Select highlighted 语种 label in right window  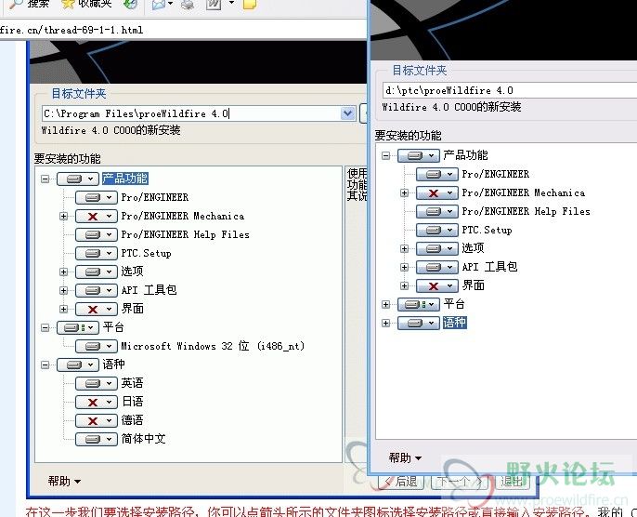coord(455,323)
